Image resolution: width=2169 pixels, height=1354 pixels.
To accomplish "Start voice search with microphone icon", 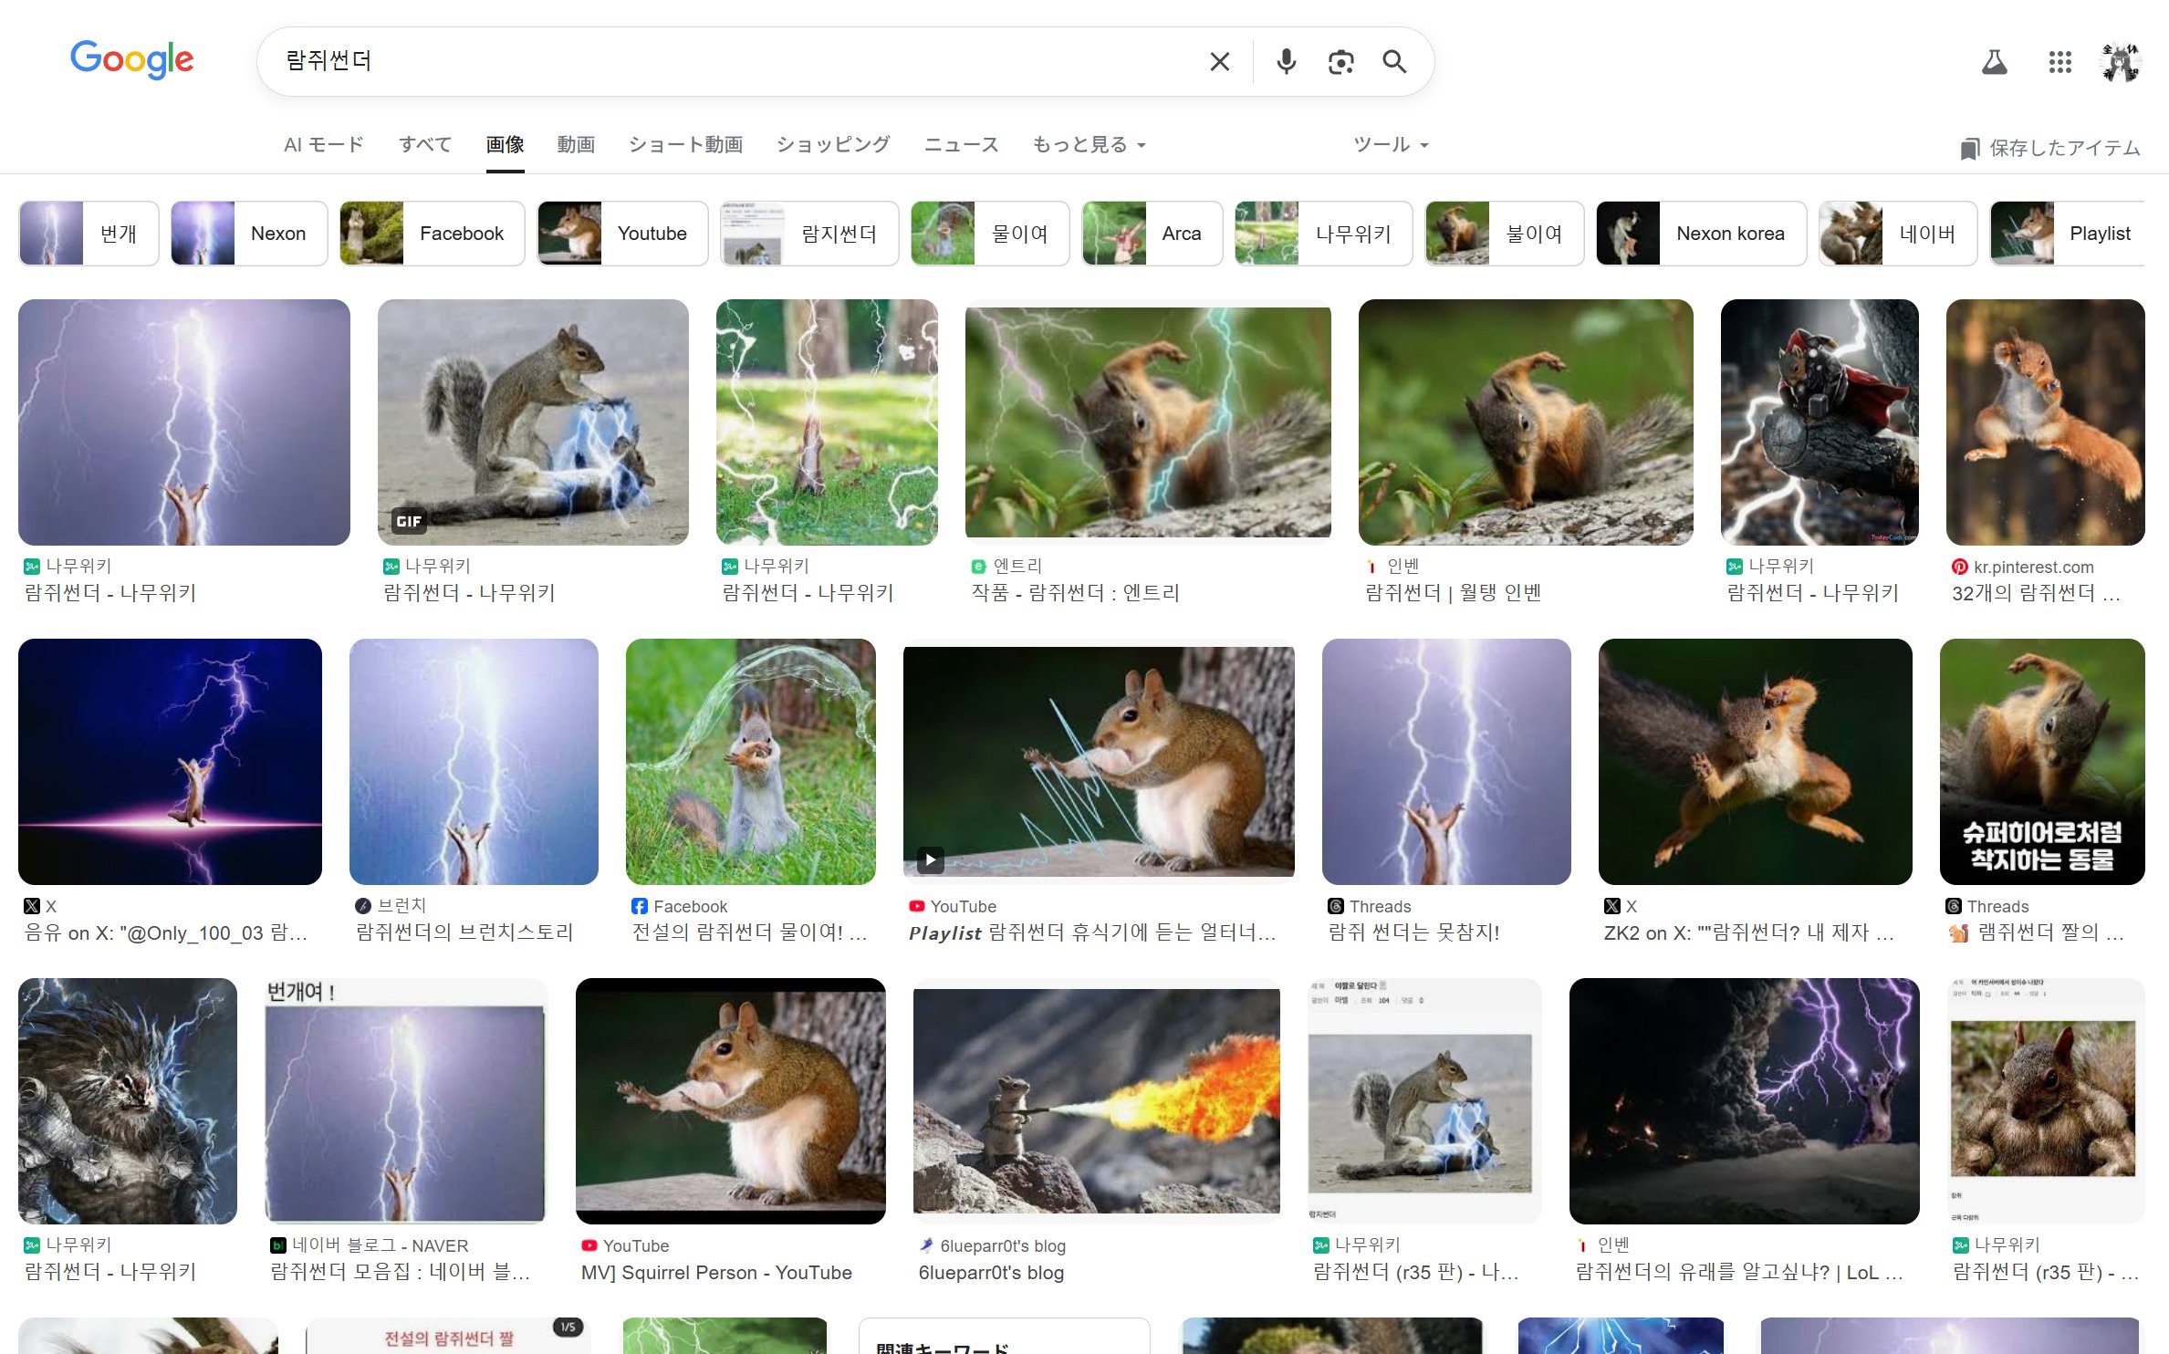I will (1286, 61).
